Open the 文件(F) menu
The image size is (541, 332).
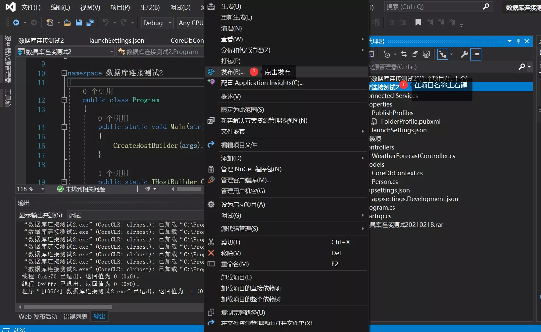click(31, 7)
